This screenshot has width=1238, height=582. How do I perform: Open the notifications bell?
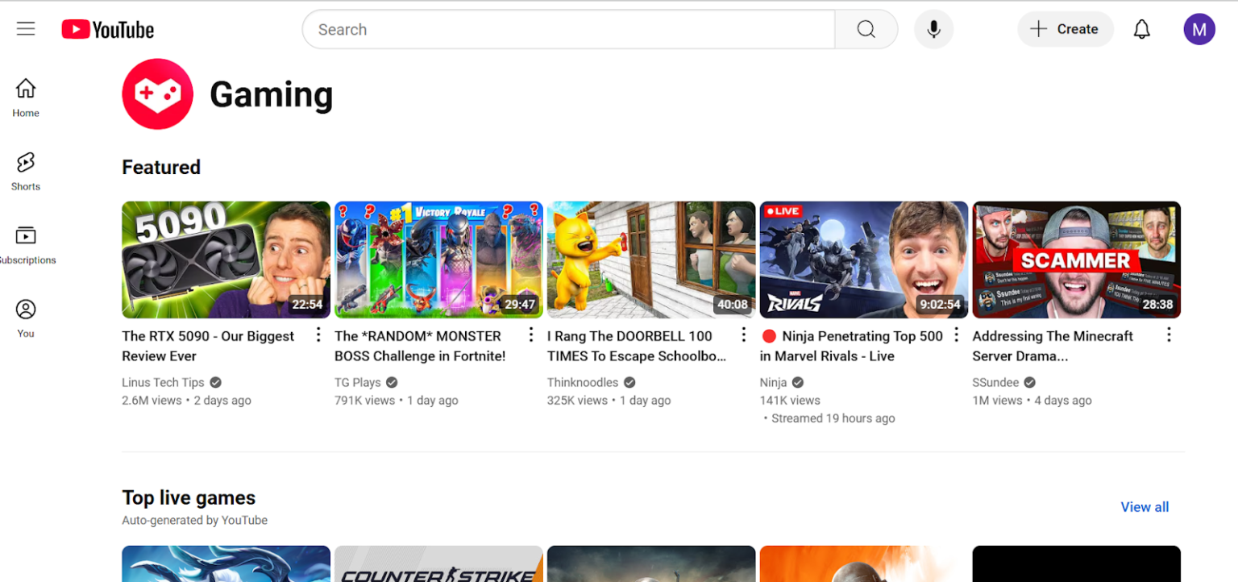tap(1141, 30)
